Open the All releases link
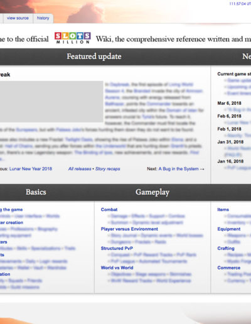251x324 pixels. [x=80, y=169]
